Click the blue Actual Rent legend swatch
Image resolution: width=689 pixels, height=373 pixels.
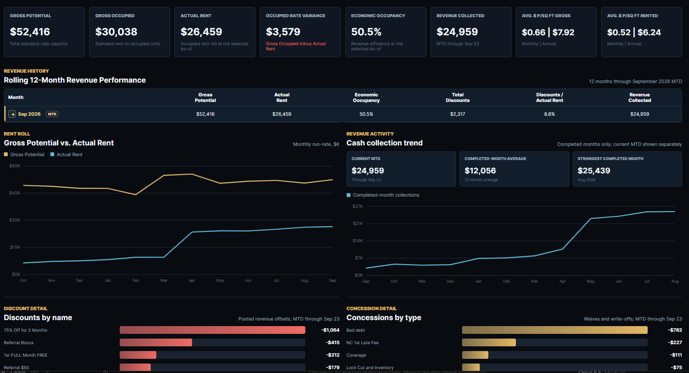tap(53, 154)
